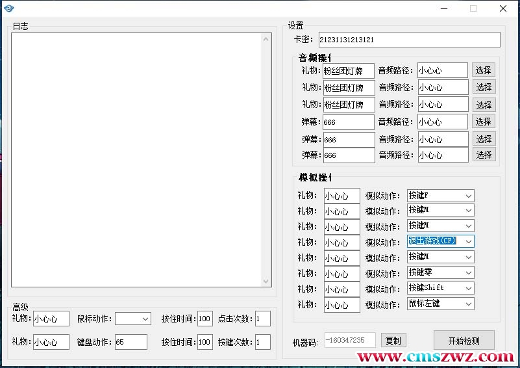Click 选择 for the last 弹幕 audio path
Viewport: 520px width, 368px height.
(484, 155)
